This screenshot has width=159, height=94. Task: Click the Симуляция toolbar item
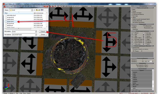pyautogui.click(x=84, y=6)
